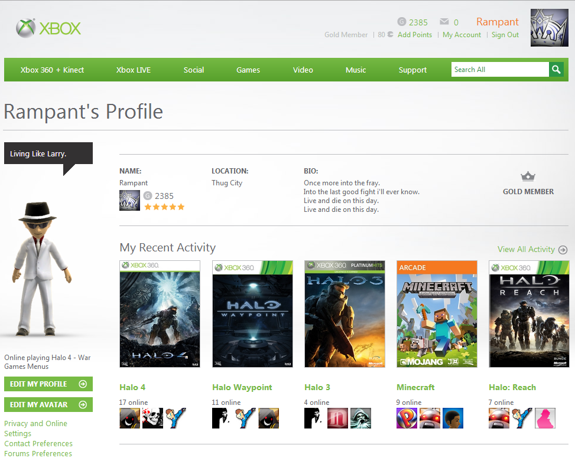Open the messages envelope icon
Image resolution: width=575 pixels, height=458 pixels.
(444, 22)
